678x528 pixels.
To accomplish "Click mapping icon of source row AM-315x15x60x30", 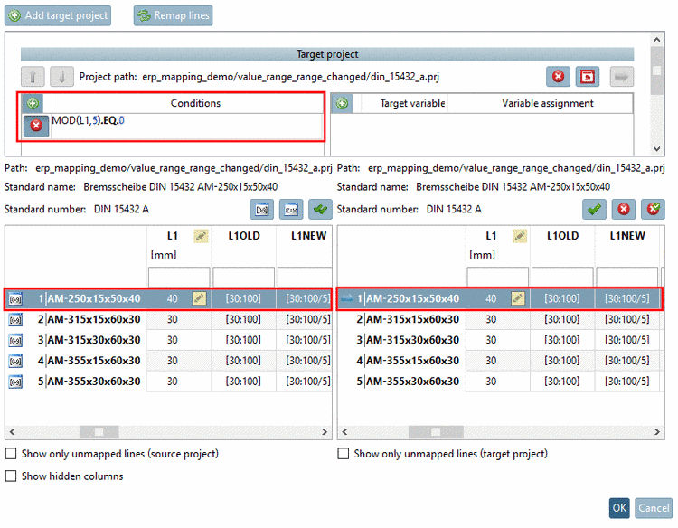I will (15, 320).
